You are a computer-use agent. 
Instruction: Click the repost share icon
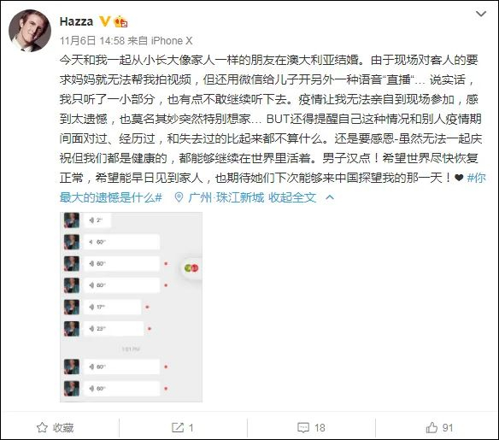coord(178,427)
